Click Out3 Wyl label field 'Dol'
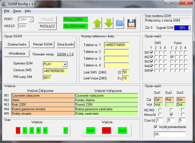This screenshot has width=195, height=143. coord(181,105)
